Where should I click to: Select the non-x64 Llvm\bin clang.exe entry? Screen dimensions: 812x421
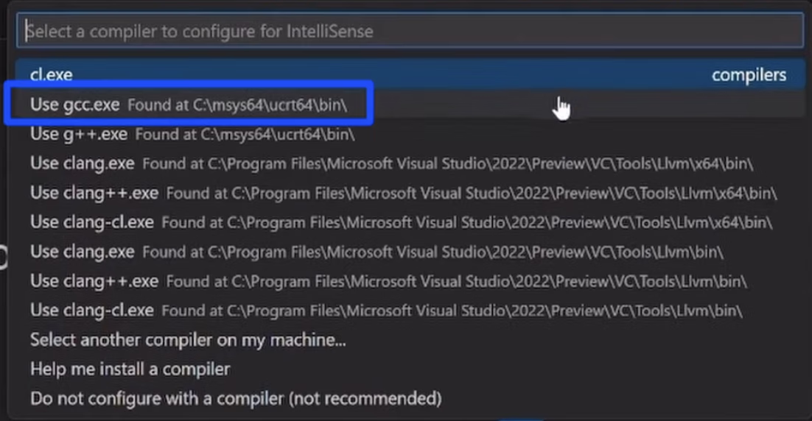(410, 252)
